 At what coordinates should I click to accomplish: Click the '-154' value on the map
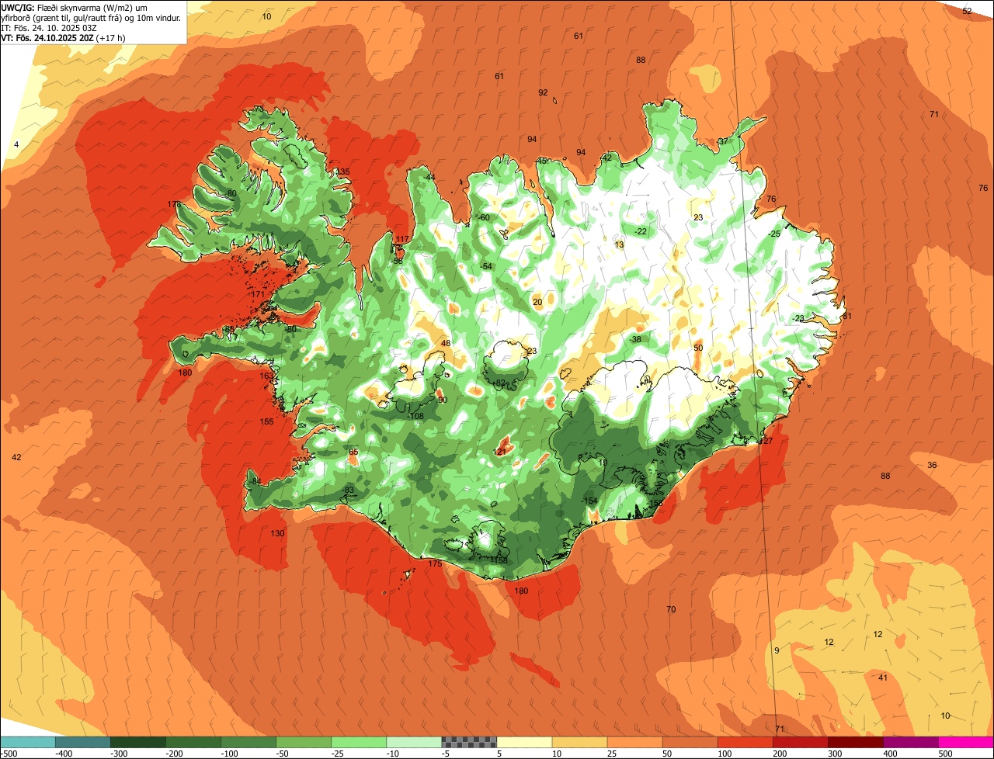pyautogui.click(x=589, y=501)
